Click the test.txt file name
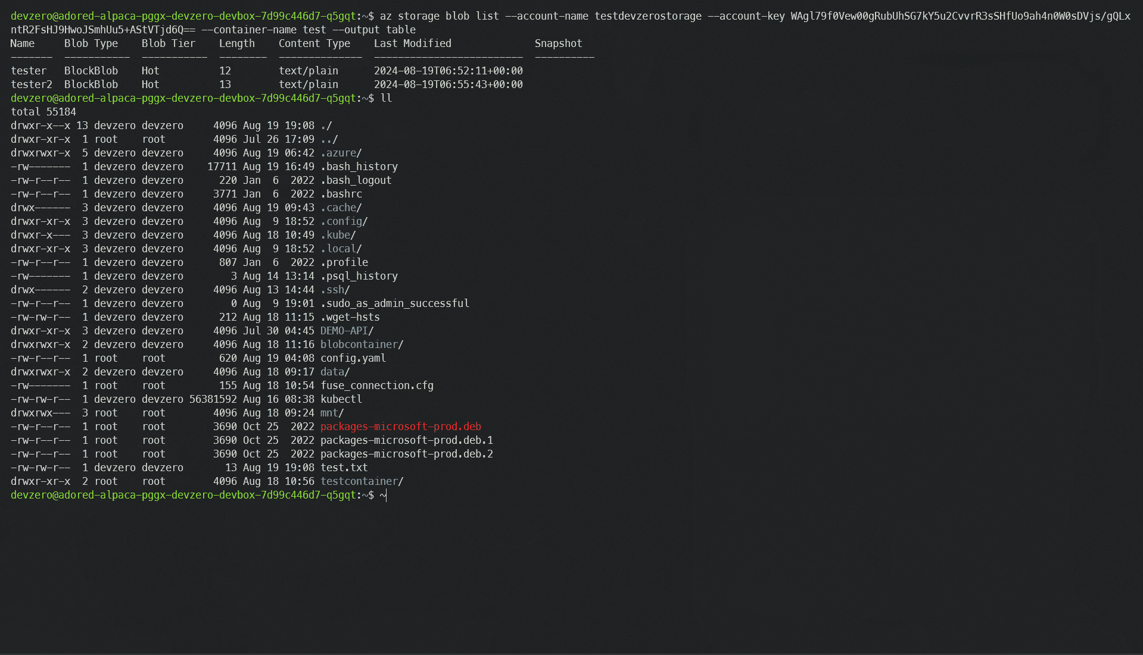The height and width of the screenshot is (655, 1143). 344,468
